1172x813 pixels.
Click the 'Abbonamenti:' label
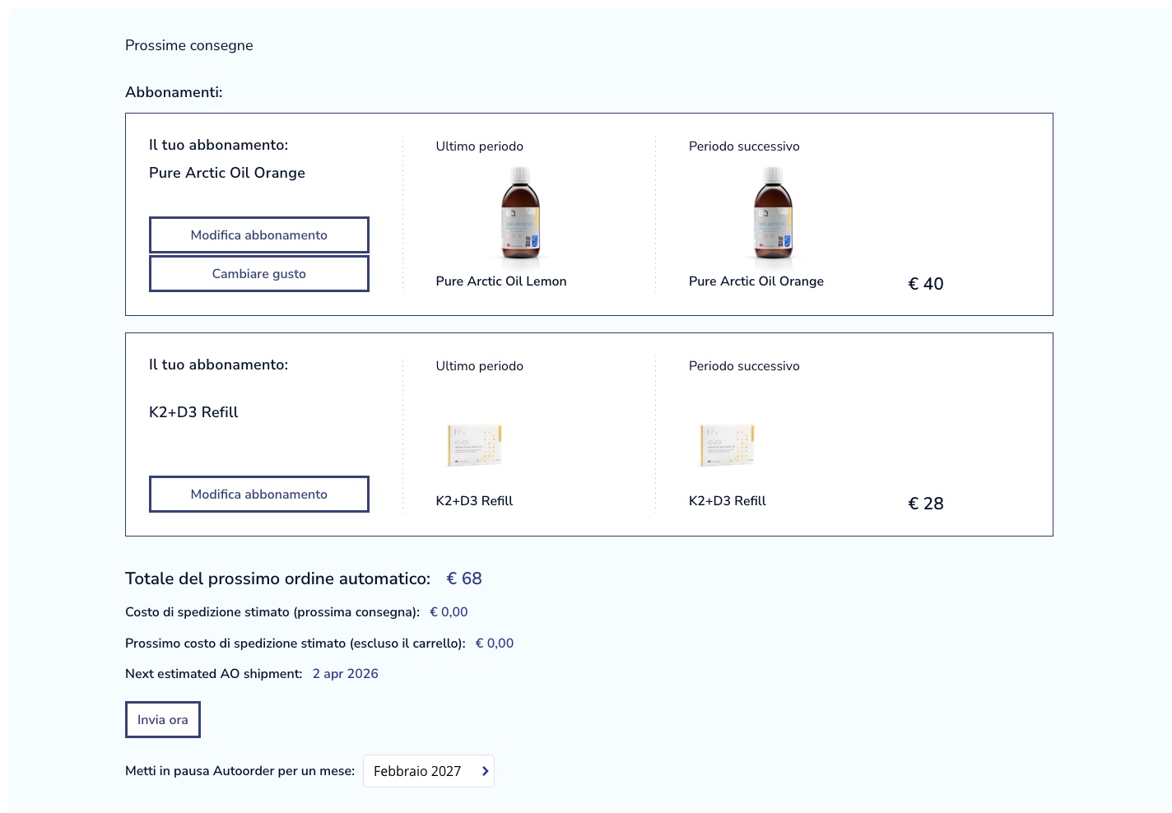(x=174, y=92)
